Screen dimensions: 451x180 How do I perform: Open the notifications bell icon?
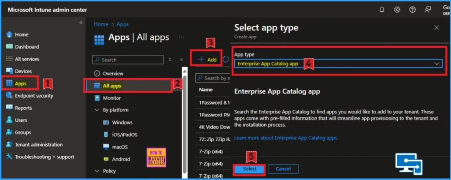coord(382,10)
